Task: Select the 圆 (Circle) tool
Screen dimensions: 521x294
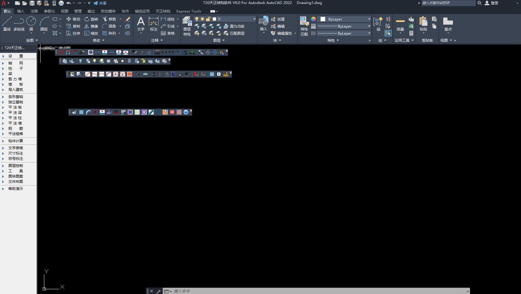Action: tap(31, 24)
